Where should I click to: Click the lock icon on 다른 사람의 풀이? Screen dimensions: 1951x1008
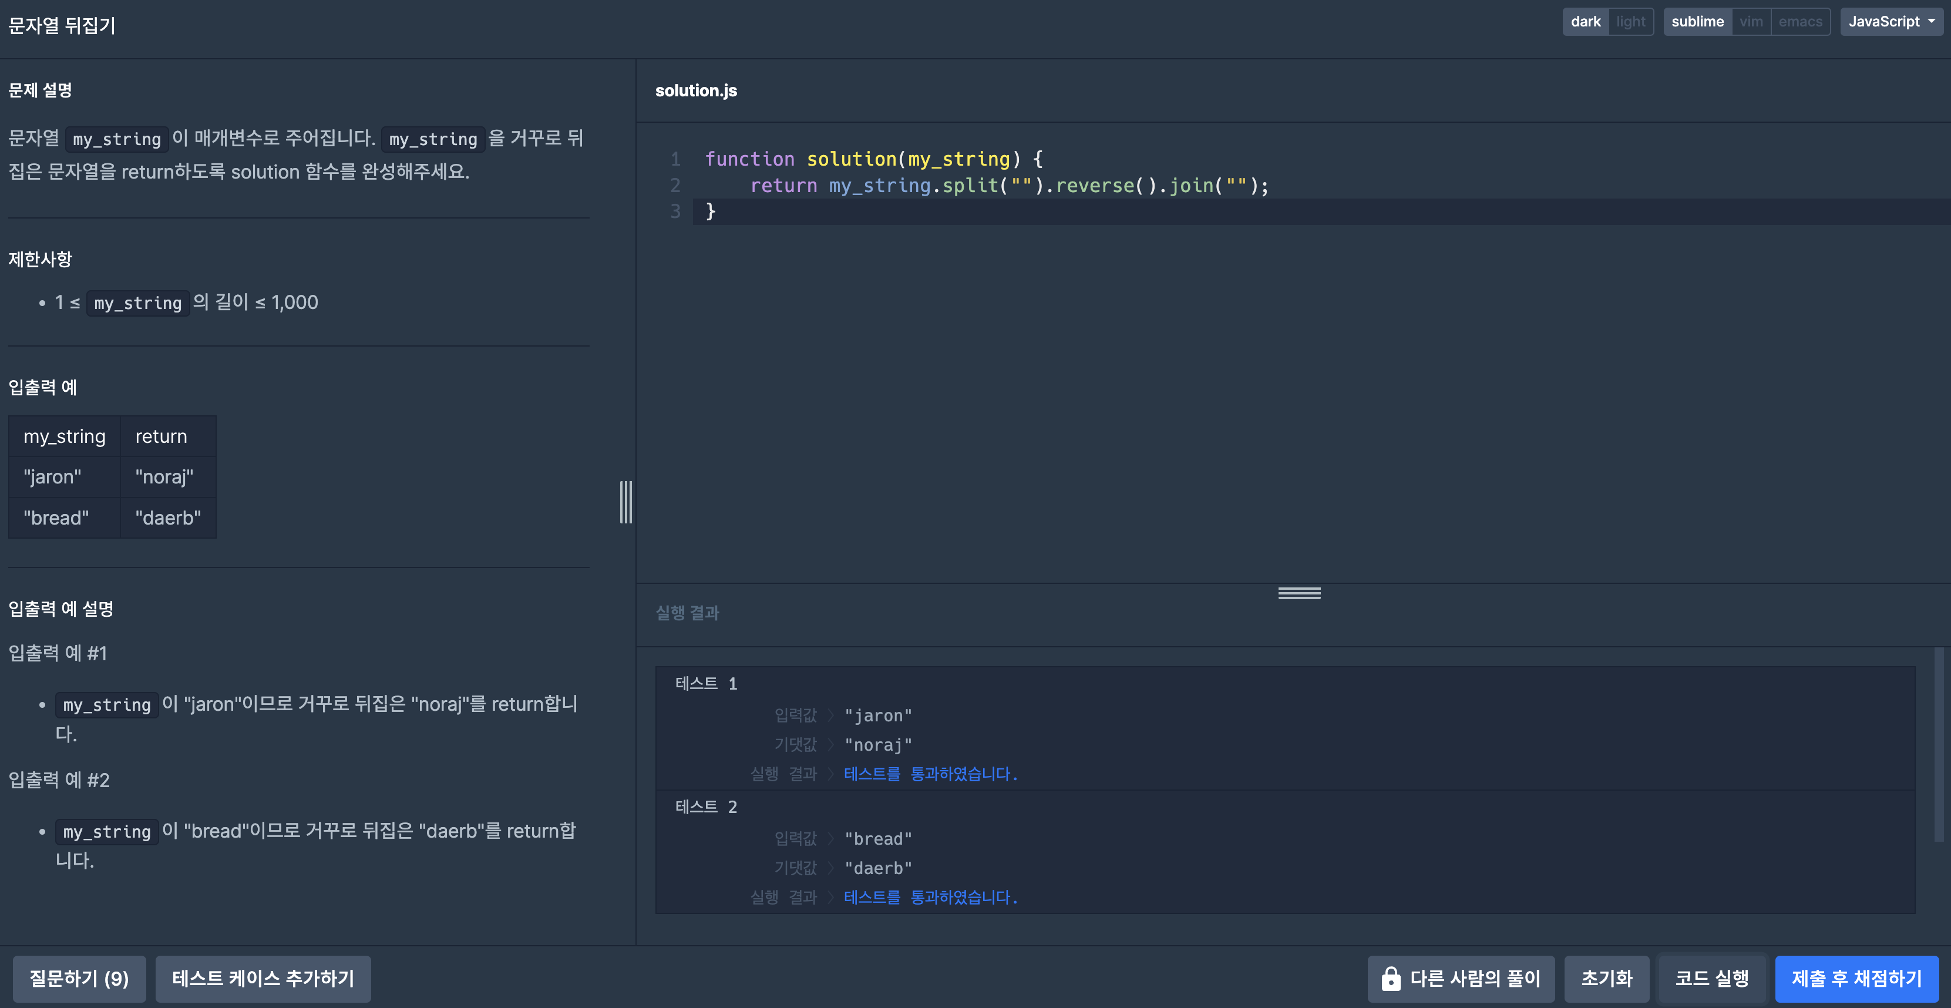1391,979
